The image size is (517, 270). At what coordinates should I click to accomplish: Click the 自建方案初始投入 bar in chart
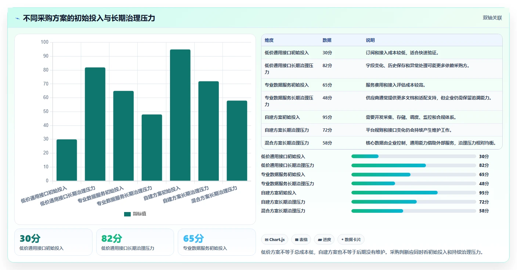click(x=180, y=115)
